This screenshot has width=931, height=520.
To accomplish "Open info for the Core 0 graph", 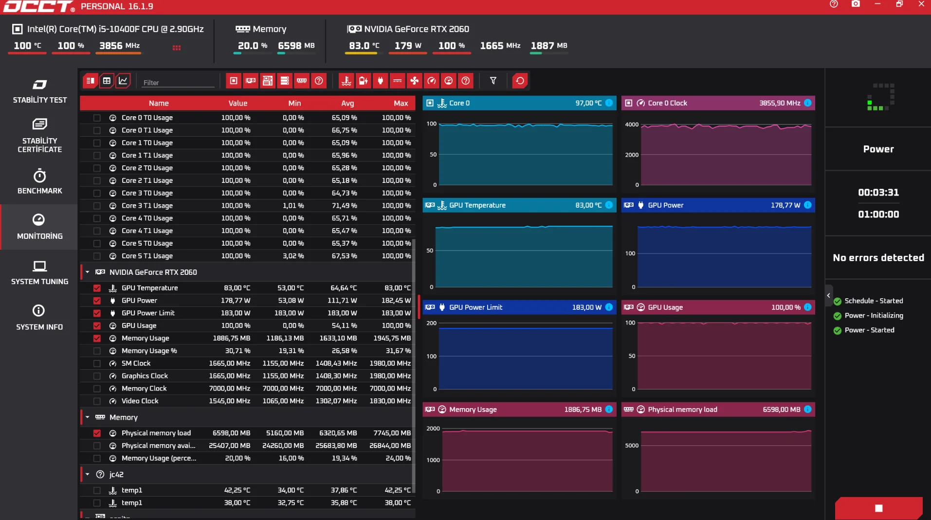I will [609, 103].
